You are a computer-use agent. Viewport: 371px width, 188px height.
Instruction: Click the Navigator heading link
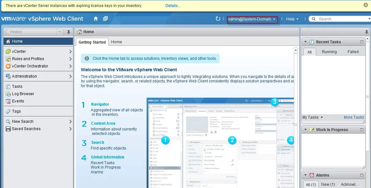[x=100, y=104]
